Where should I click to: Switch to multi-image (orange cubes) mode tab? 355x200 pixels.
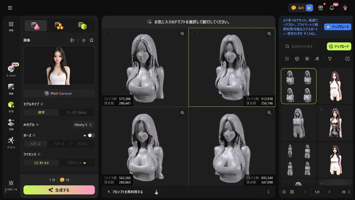click(x=59, y=26)
